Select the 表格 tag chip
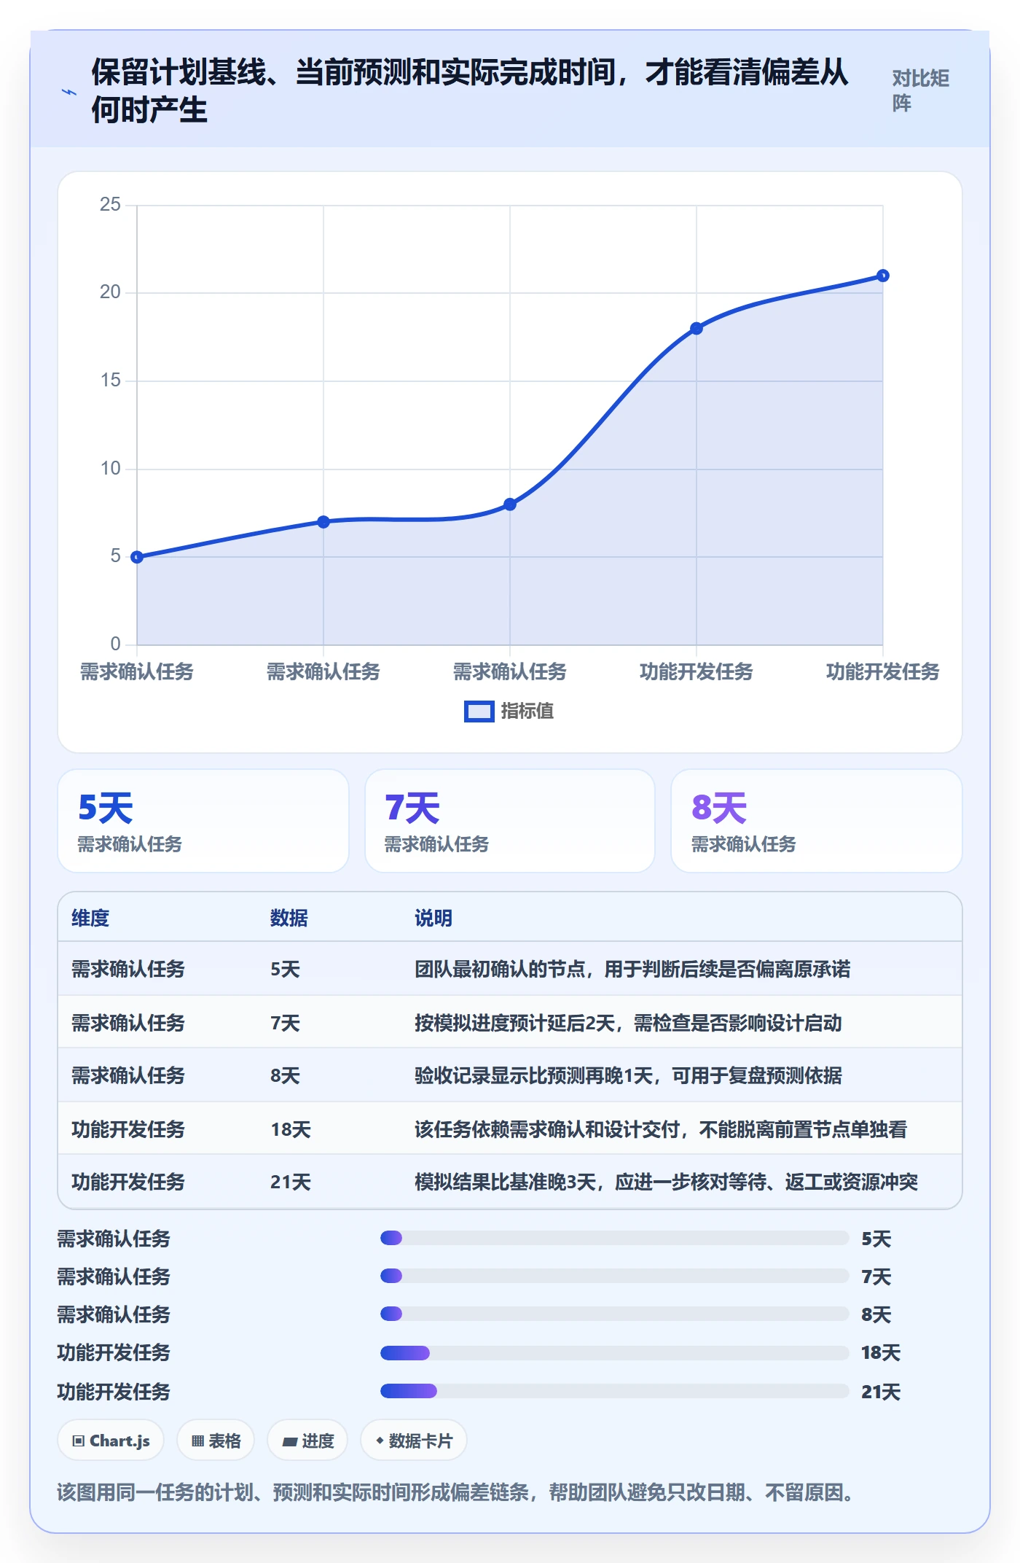The width and height of the screenshot is (1020, 1563). tap(216, 1441)
